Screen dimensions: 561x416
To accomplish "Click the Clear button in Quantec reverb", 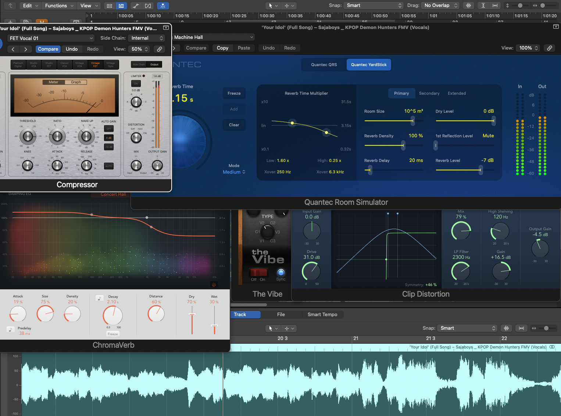I will coord(234,125).
